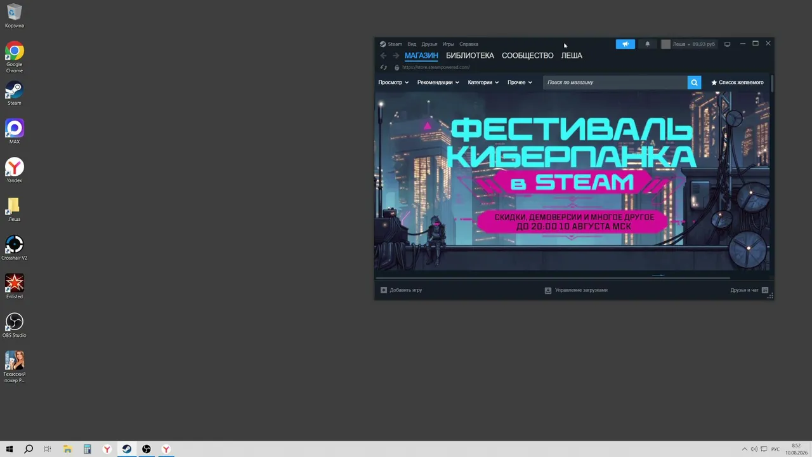Show hidden system tray icons
This screenshot has width=812, height=457.
click(745, 449)
